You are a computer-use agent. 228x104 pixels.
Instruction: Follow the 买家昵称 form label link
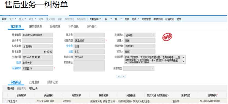point(16,68)
